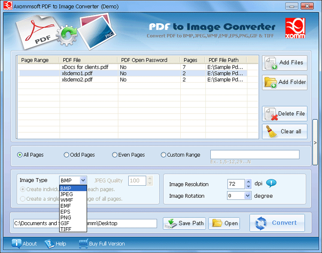Click the Open button label
The image size is (322, 253).
[x=231, y=223]
